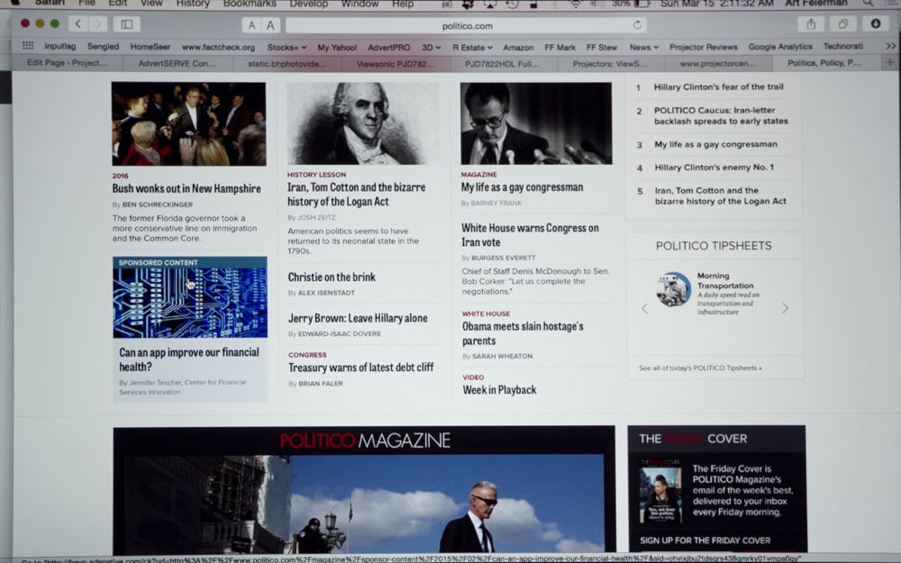
Task: Open the Safari downloads icon
Action: tap(875, 24)
